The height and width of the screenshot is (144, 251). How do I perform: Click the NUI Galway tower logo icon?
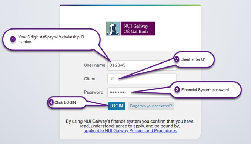tap(113, 28)
